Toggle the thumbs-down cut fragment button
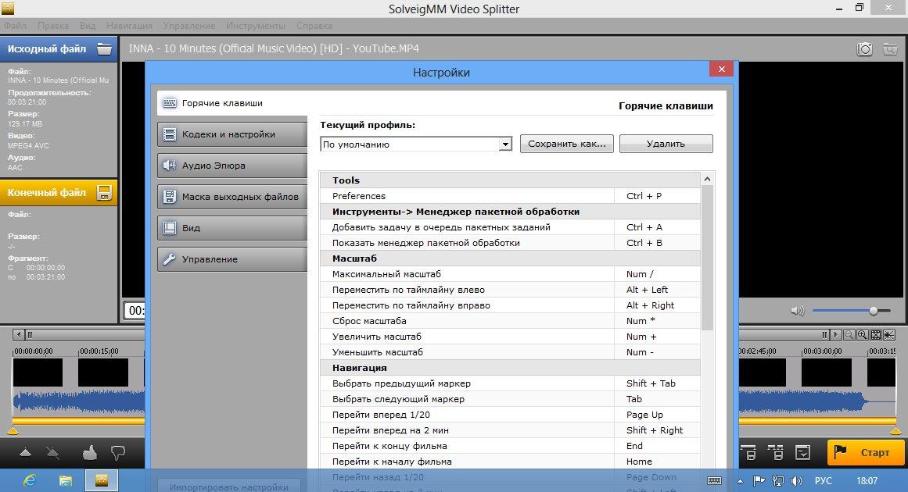Image resolution: width=908 pixels, height=492 pixels. (x=118, y=451)
